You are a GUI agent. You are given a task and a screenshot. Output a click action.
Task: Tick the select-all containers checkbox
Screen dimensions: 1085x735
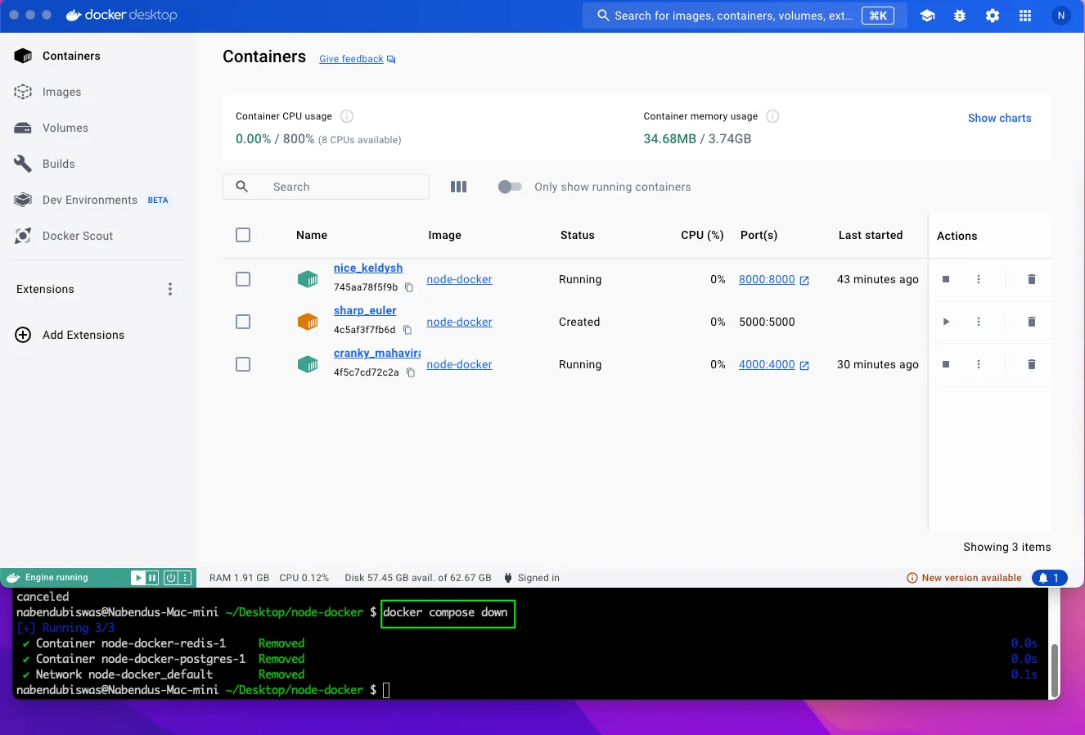pyautogui.click(x=243, y=235)
